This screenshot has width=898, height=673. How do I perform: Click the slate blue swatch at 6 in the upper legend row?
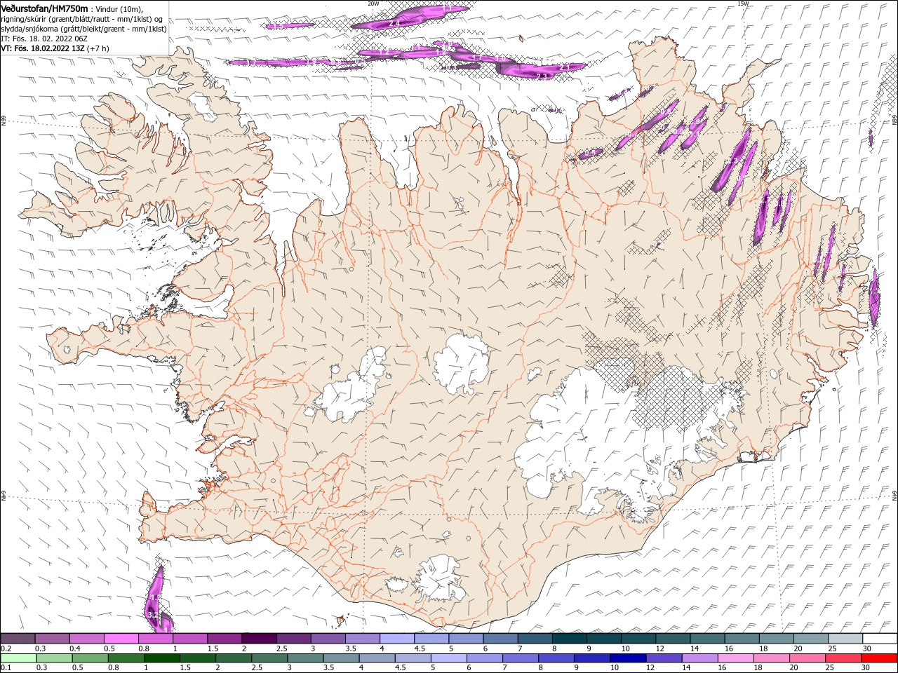(501, 639)
